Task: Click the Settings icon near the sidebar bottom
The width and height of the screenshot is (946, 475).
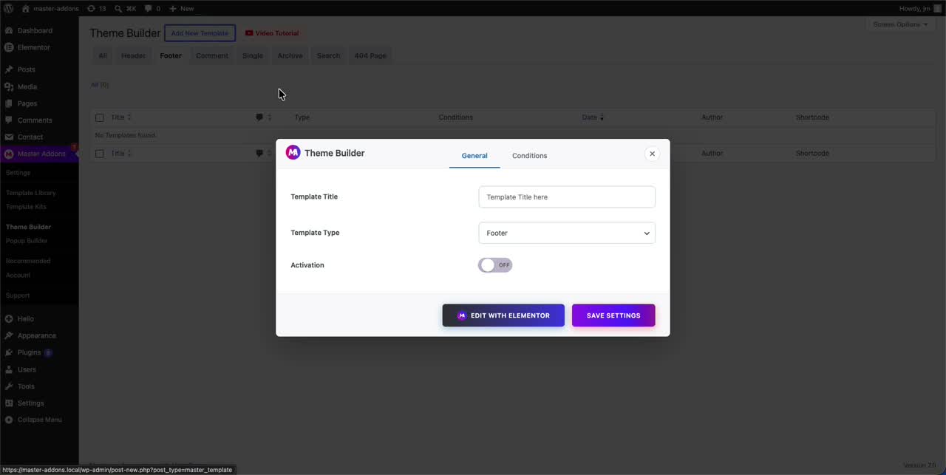Action: point(9,403)
